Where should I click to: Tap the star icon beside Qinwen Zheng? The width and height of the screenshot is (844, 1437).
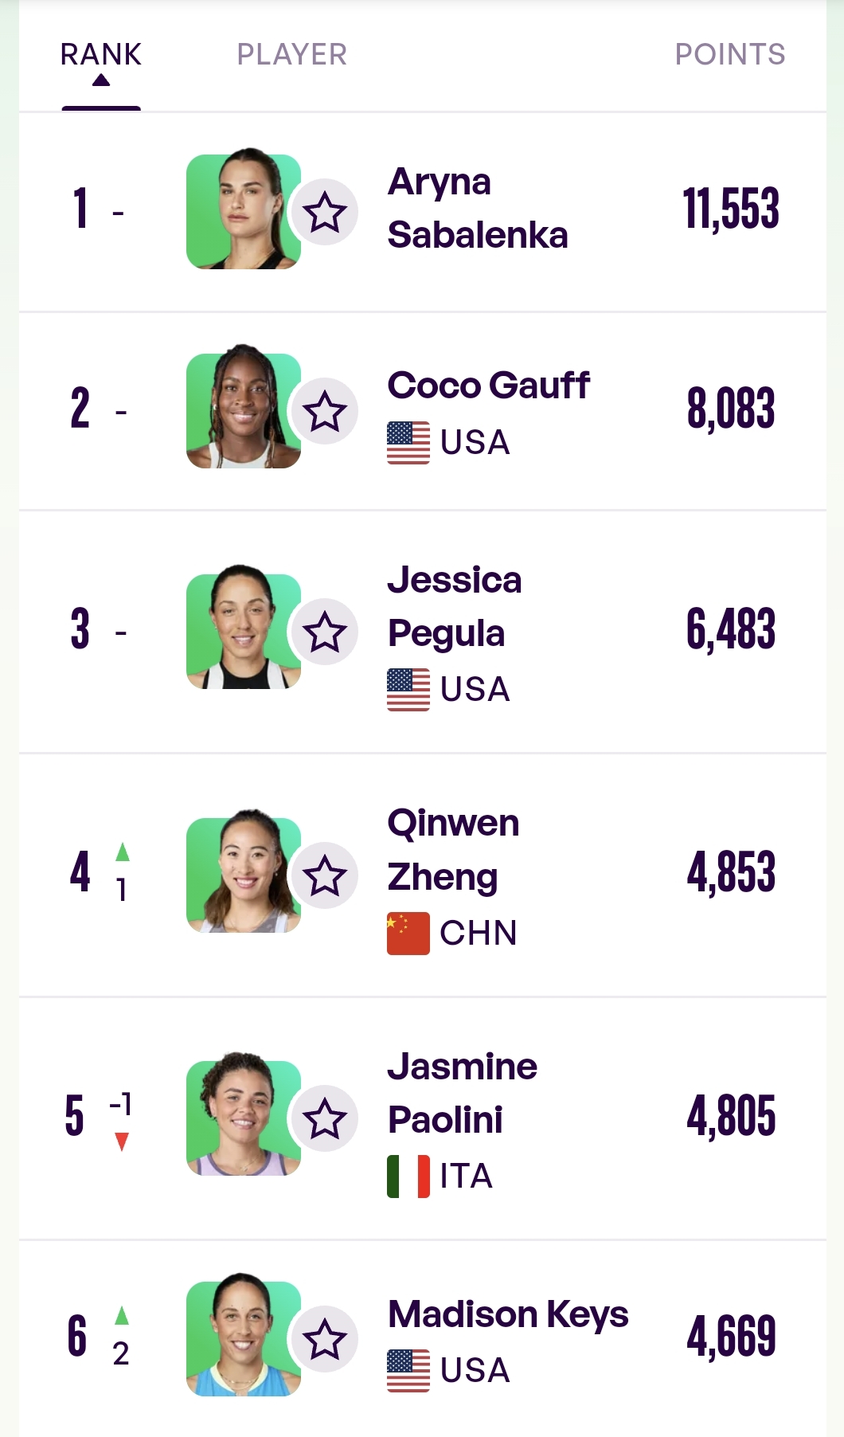(x=325, y=875)
